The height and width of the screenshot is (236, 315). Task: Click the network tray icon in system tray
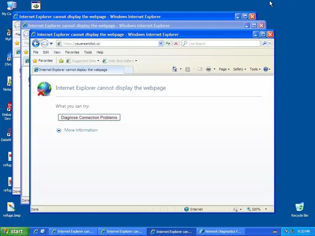(x=286, y=231)
